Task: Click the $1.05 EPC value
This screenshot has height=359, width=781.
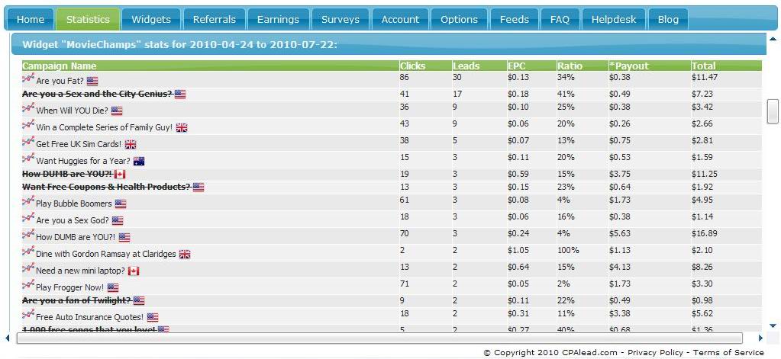Action: (518, 250)
